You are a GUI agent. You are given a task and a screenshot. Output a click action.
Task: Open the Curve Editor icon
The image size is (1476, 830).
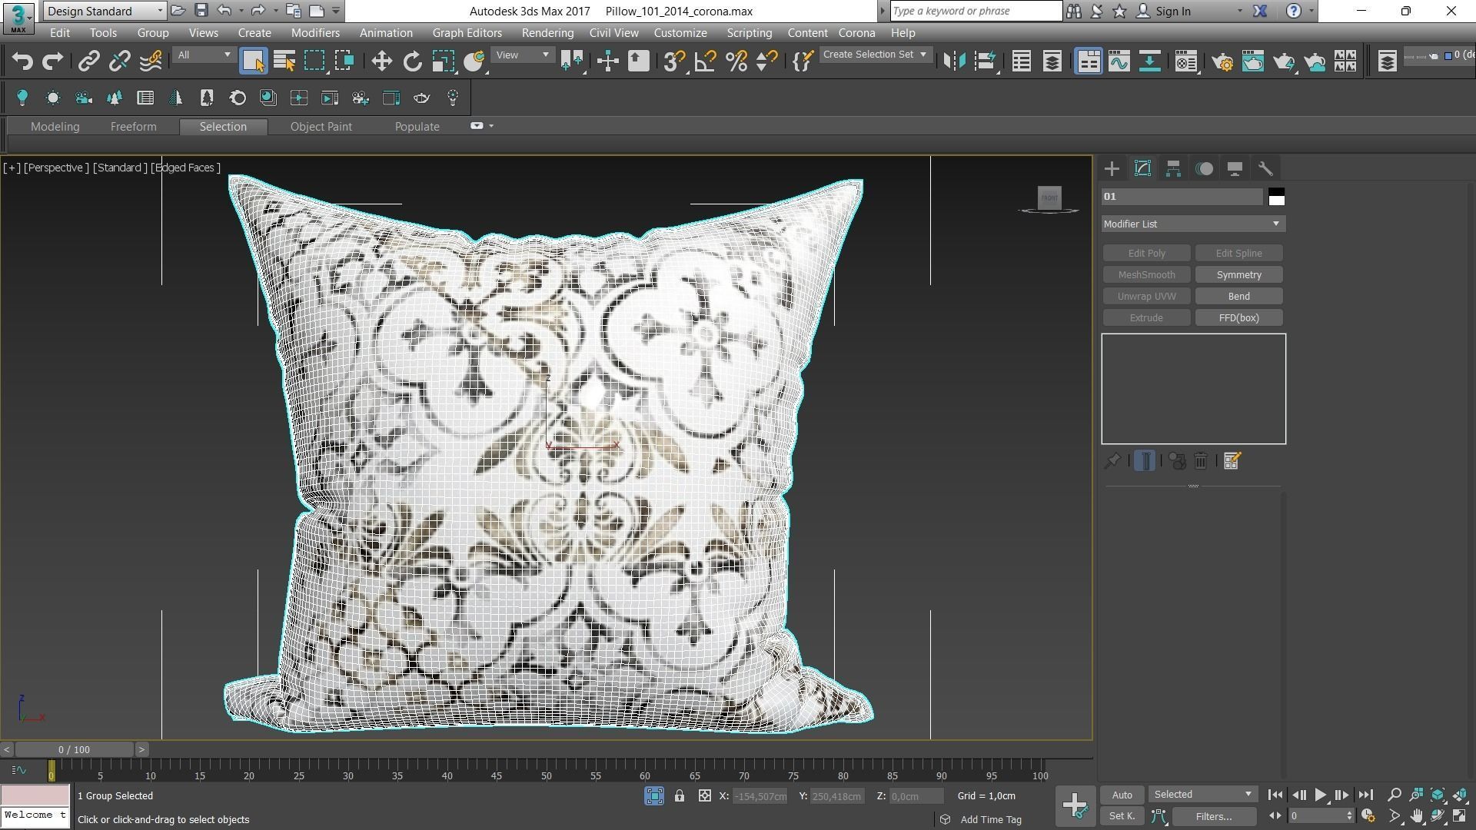point(1119,61)
